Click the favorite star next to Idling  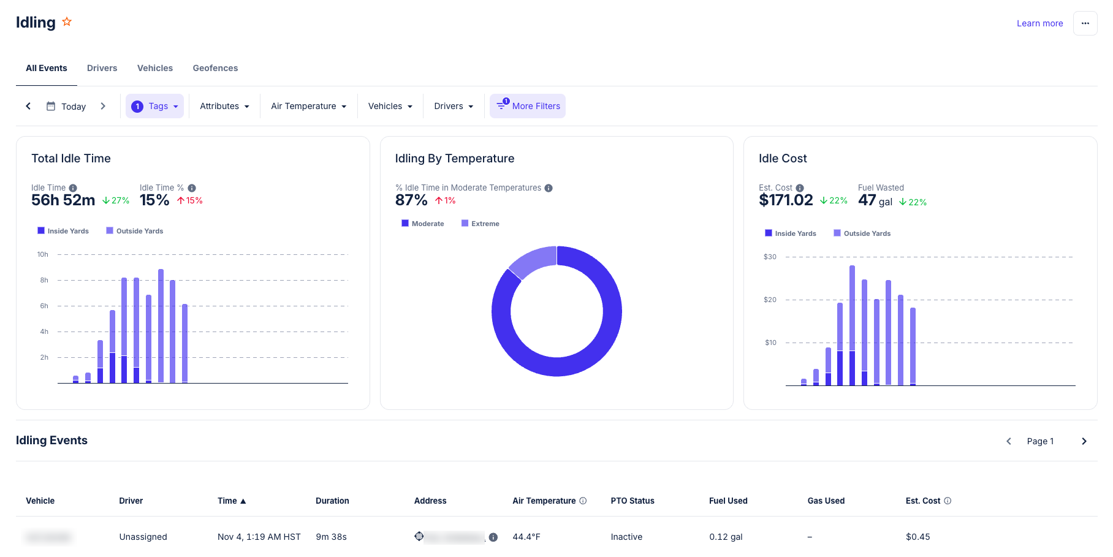pos(67,22)
